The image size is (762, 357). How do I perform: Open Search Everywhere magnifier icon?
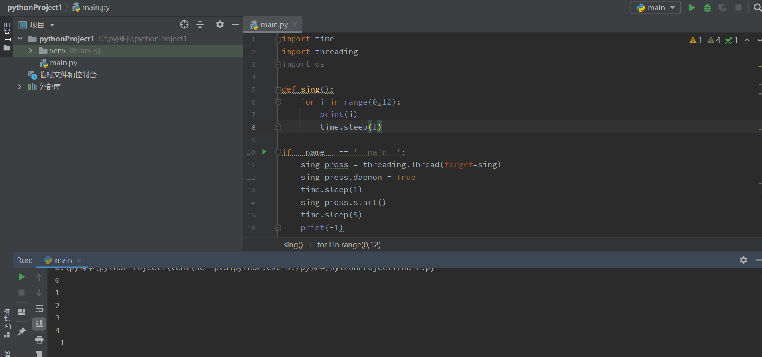(x=757, y=8)
